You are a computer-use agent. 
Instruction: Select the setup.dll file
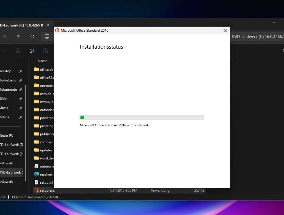click(x=46, y=182)
